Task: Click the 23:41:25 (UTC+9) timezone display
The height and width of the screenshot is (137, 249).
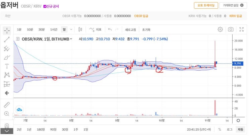Action: click(x=199, y=130)
